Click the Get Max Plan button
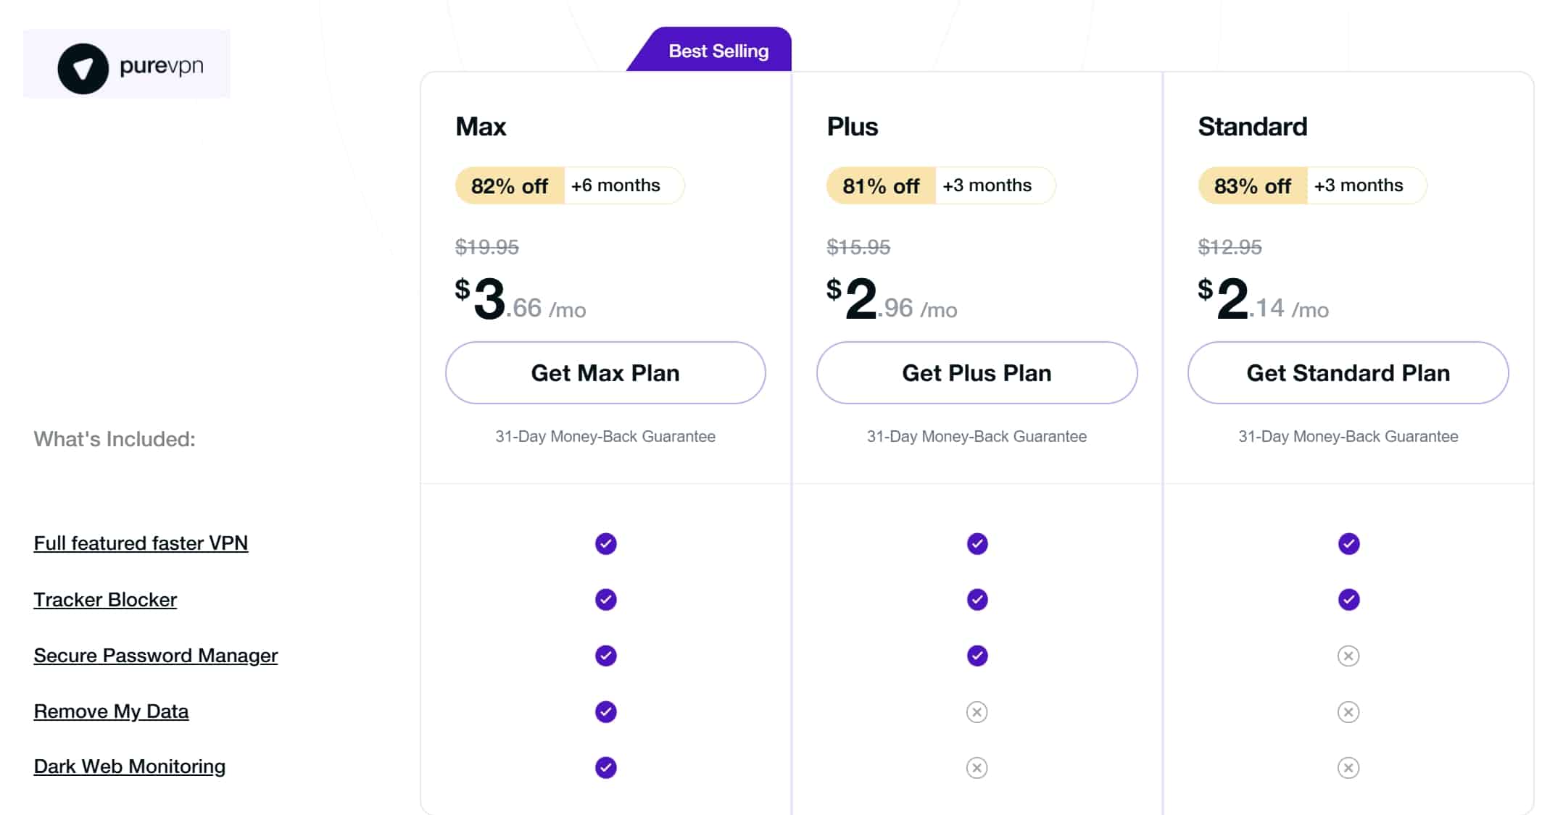1542x815 pixels. tap(605, 372)
